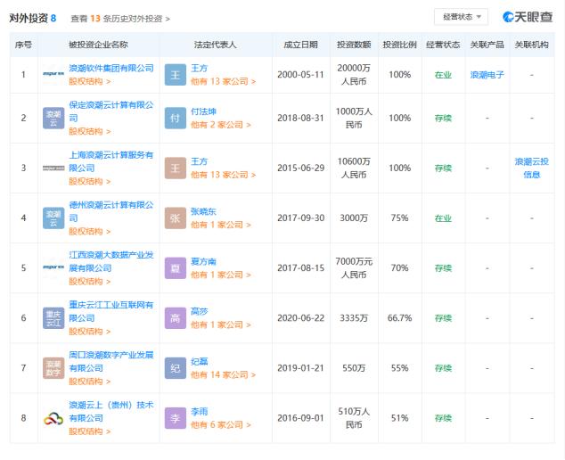Select the date 2020-06-22 cell
Image resolution: width=565 pixels, height=460 pixels.
pos(301,318)
